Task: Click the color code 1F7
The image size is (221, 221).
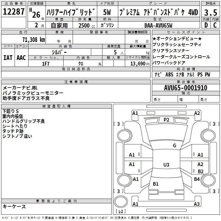Action: [x=46, y=64]
